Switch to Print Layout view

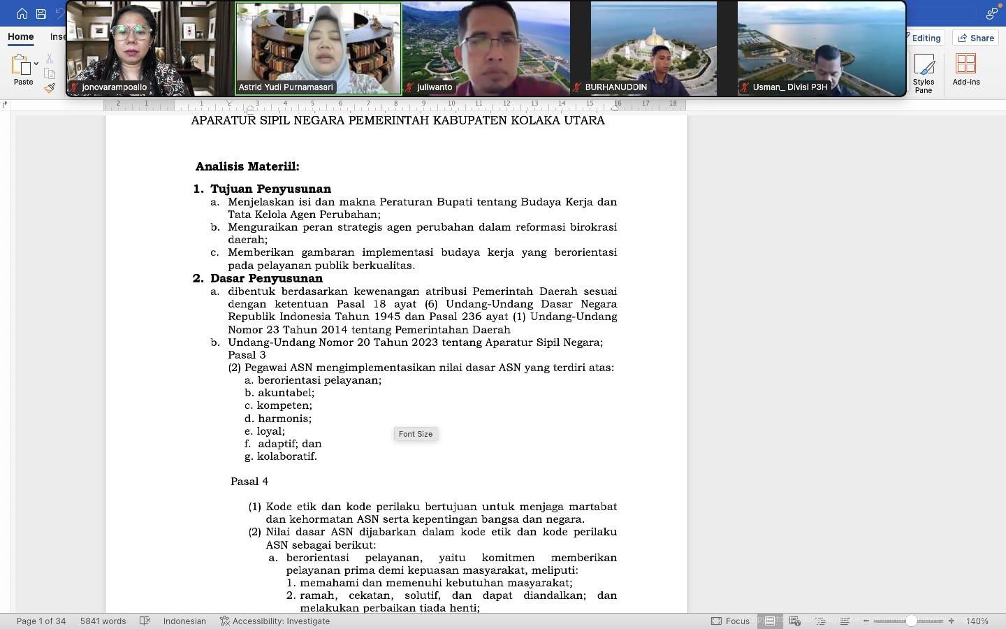pos(769,621)
